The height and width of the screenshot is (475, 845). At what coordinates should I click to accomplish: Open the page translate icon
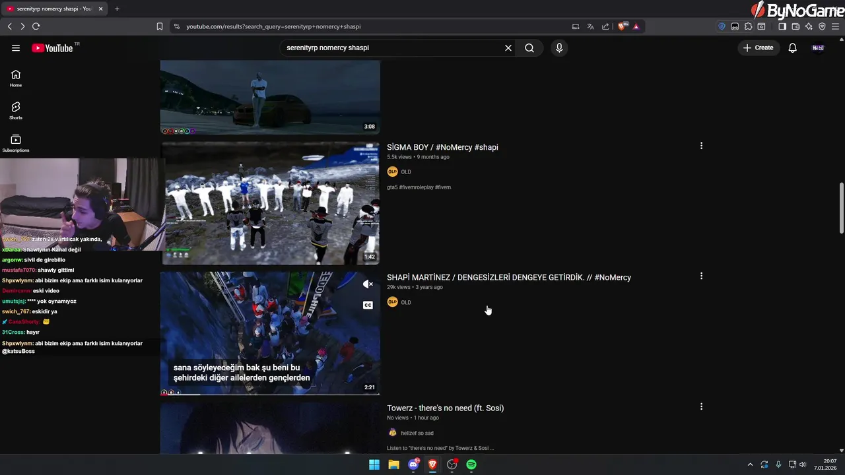(590, 26)
